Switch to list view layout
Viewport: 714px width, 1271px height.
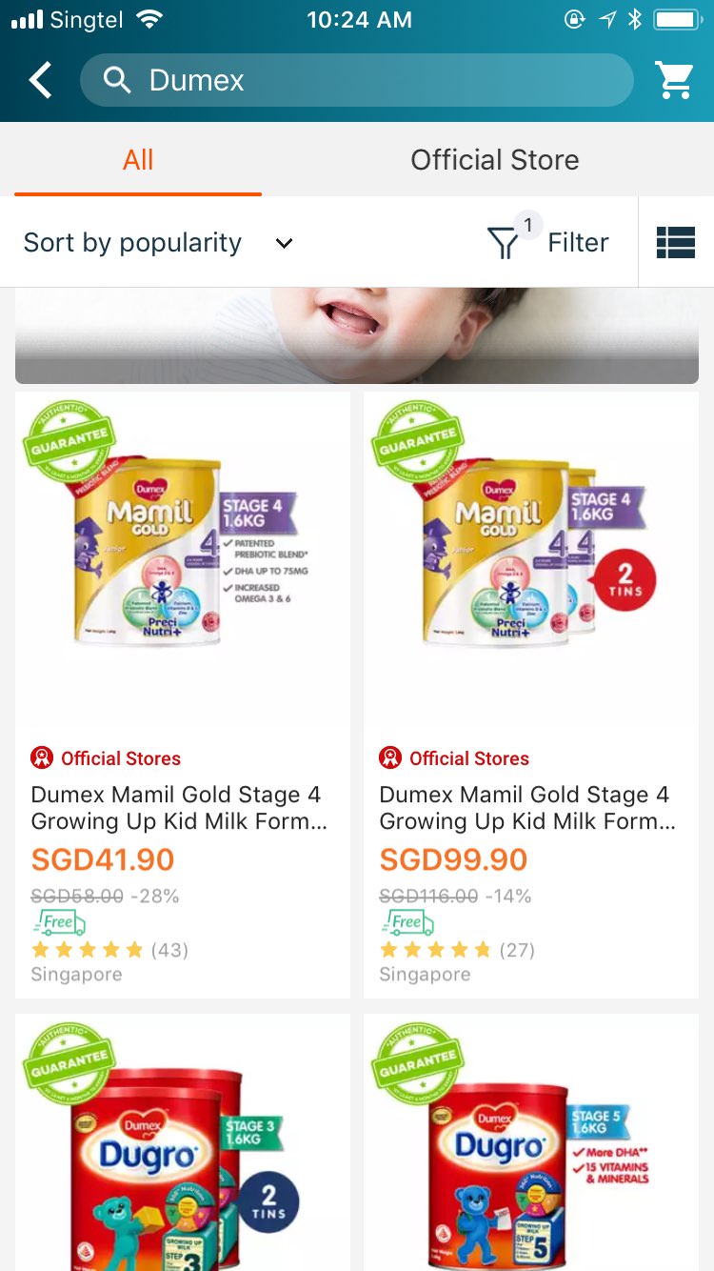pyautogui.click(x=676, y=243)
